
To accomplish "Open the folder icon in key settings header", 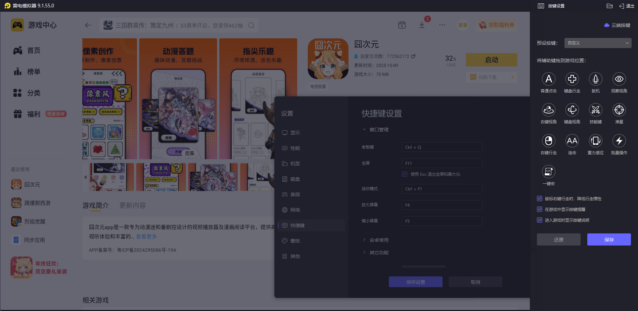I will tap(610, 6).
